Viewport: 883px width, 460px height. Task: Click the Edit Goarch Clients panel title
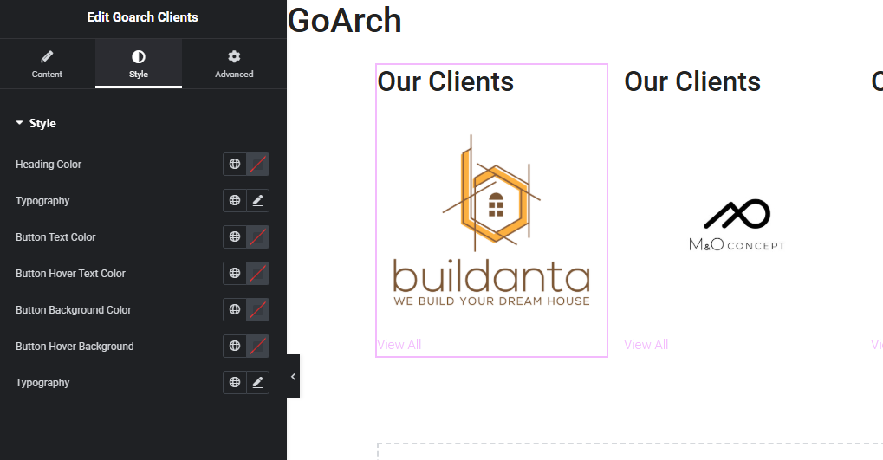point(142,17)
